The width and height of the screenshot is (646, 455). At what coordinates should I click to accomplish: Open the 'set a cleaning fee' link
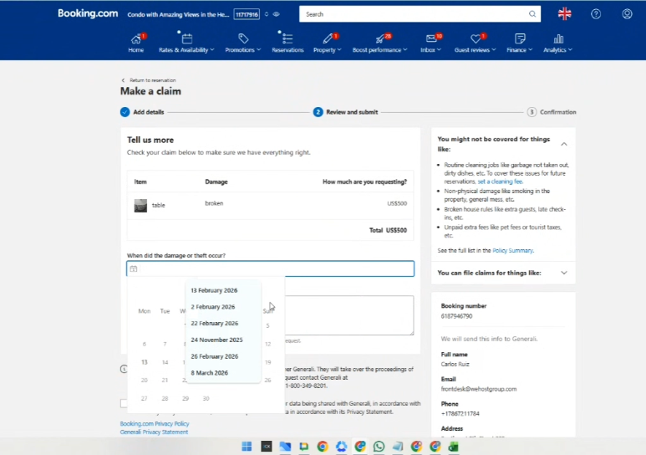pyautogui.click(x=500, y=181)
